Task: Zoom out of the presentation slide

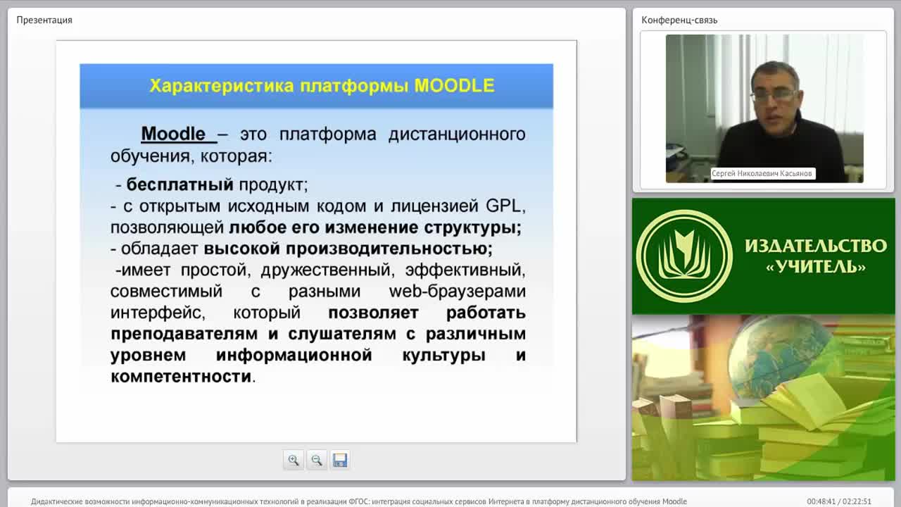Action: click(317, 460)
